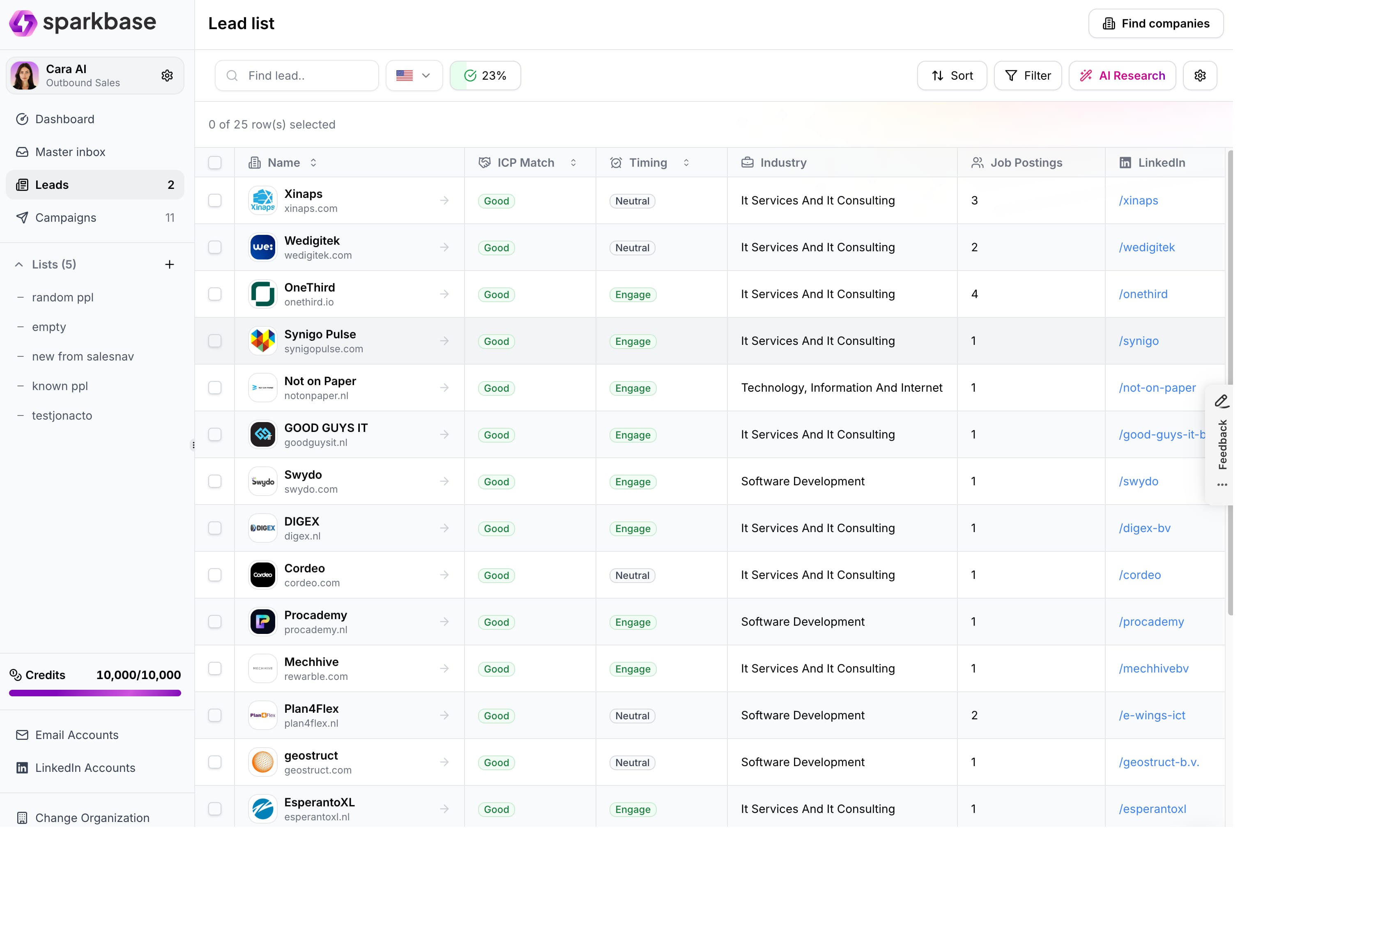Click in the Find lead search field

pos(297,76)
